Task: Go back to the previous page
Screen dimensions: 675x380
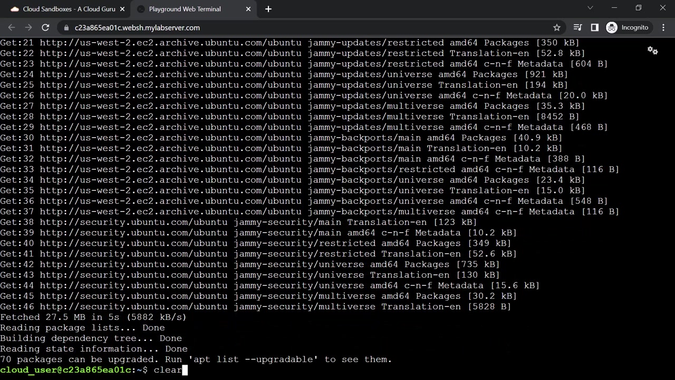Action: 12,27
